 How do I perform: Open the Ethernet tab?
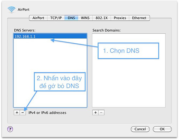coord(139,18)
